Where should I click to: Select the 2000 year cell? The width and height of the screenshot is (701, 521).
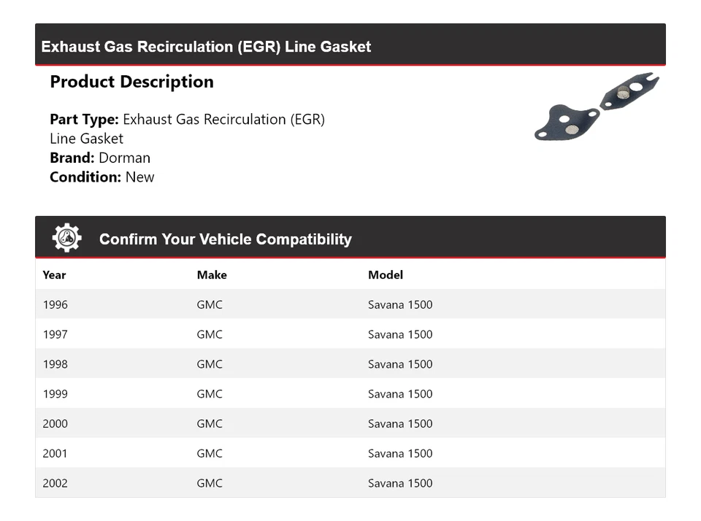55,424
